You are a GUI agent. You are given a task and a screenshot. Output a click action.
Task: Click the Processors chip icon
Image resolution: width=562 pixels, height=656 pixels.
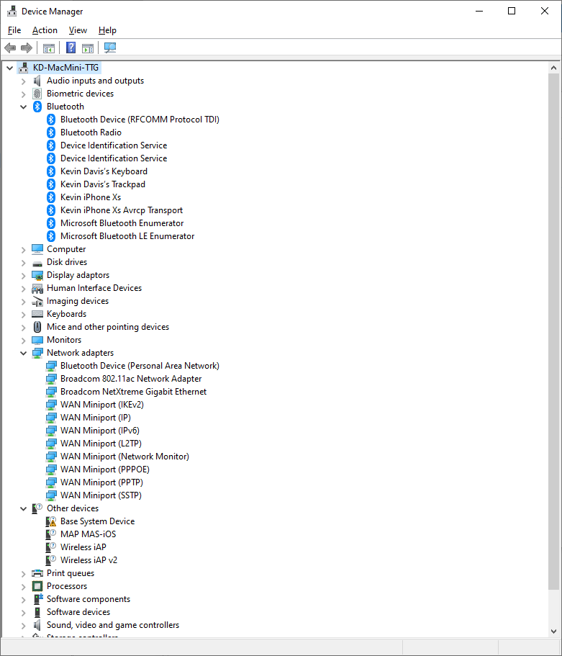coord(37,586)
